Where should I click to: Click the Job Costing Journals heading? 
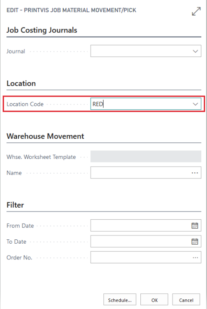tap(42, 30)
